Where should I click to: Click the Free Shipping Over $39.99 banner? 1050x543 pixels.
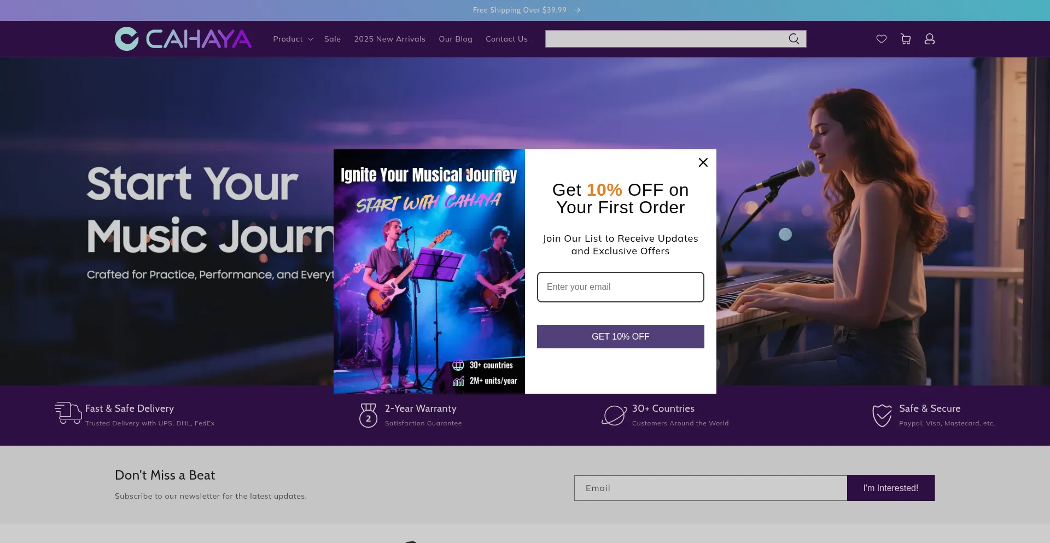pyautogui.click(x=526, y=10)
